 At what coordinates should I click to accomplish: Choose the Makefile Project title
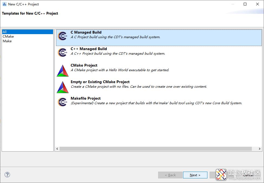(x=86, y=98)
